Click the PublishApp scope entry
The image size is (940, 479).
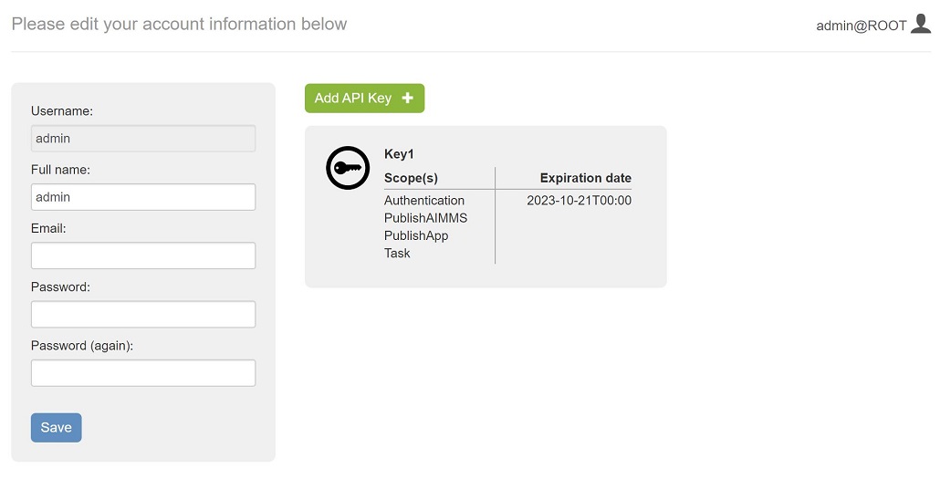416,235
